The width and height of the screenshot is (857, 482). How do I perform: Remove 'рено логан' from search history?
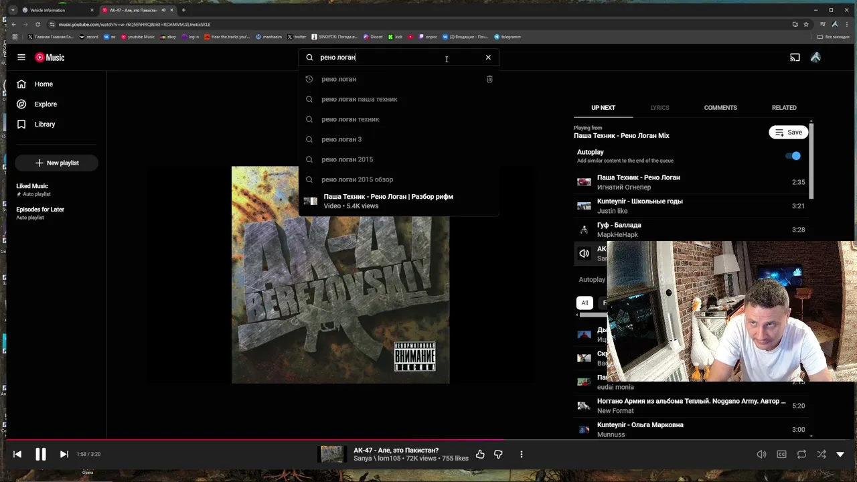pyautogui.click(x=489, y=79)
